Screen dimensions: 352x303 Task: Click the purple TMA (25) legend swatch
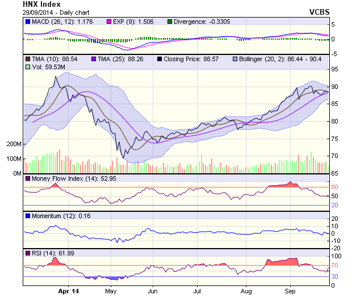point(94,58)
